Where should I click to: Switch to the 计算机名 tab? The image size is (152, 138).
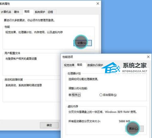6,12
